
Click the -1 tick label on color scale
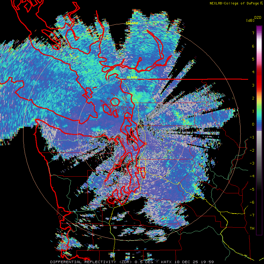(252, 137)
